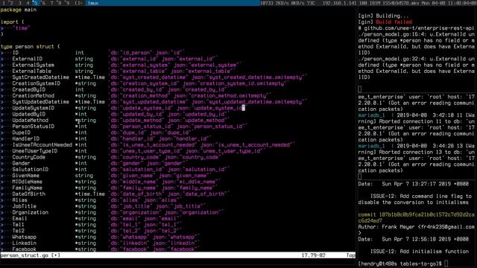Click the layout indicator after workspace 9
The width and height of the screenshot is (477, 268).
point(78,3)
